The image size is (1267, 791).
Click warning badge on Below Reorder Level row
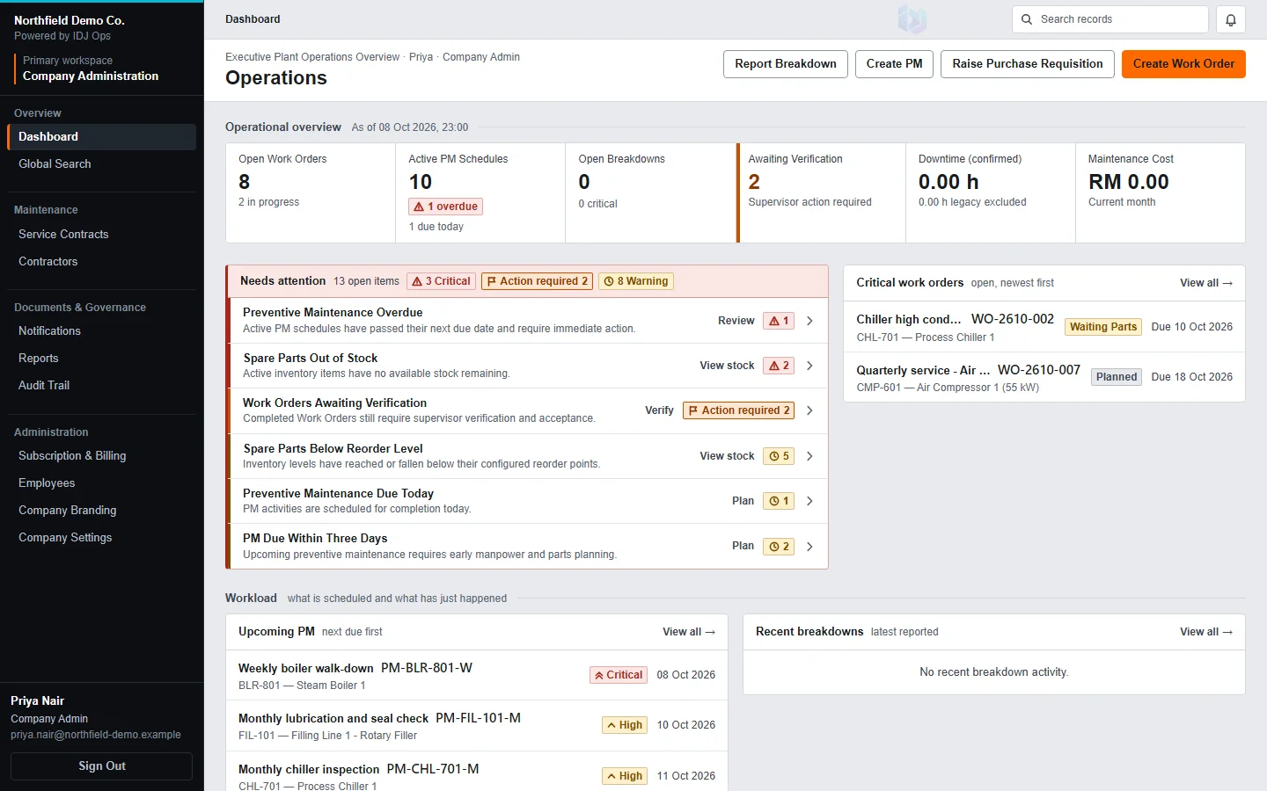point(779,456)
